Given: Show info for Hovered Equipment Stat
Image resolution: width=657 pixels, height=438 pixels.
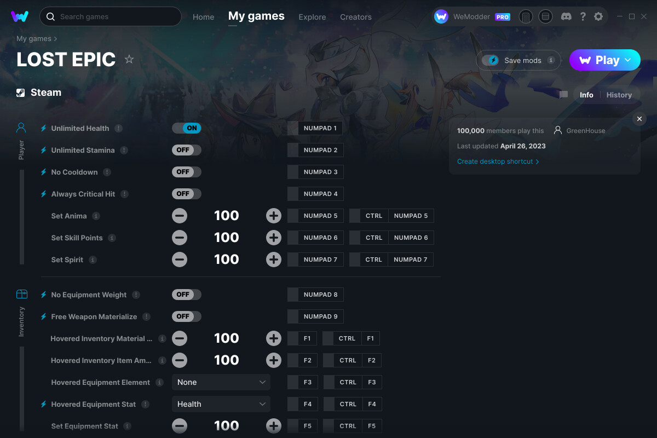Looking at the screenshot, I should click(x=145, y=404).
